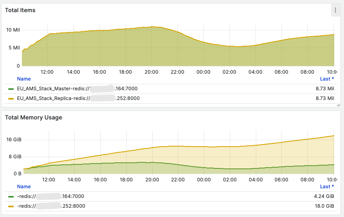Viewport: 344px width, 217px height.
Task: Click the 4.24 GiB last value
Action: [x=324, y=196]
